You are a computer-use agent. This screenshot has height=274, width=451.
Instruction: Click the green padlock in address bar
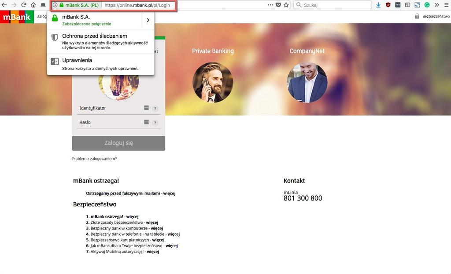(61, 5)
